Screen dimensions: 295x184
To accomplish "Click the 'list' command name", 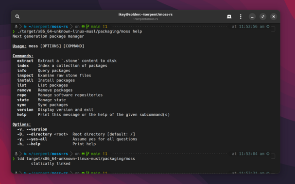I will click(x=22, y=85).
